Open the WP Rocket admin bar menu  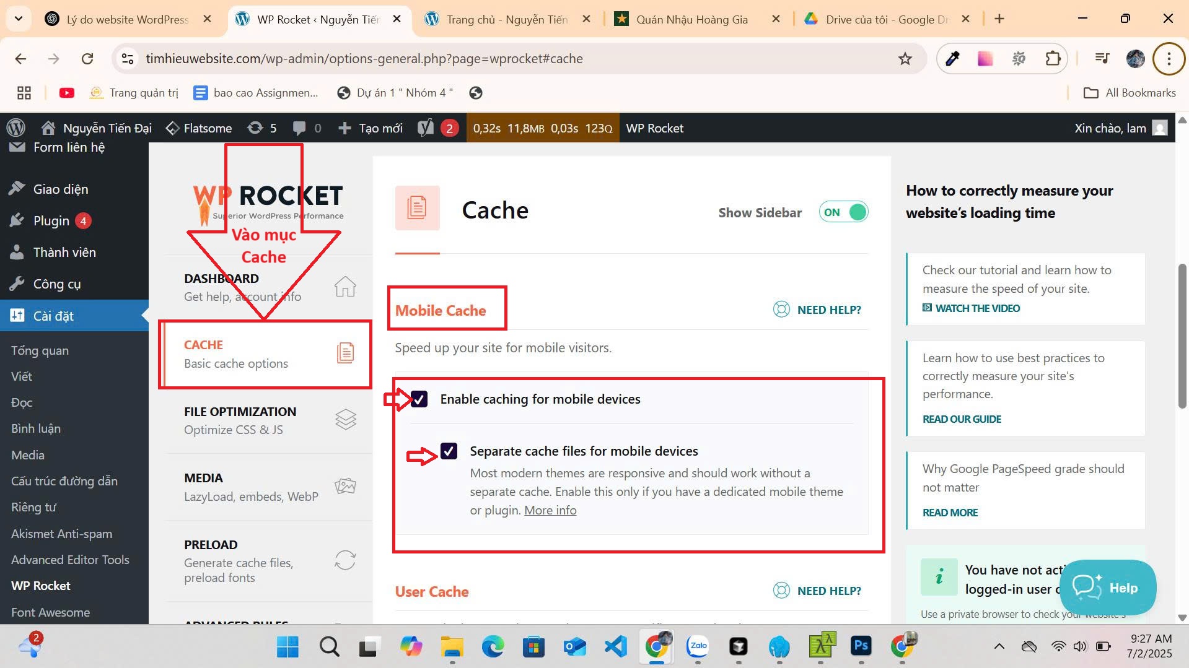pyautogui.click(x=654, y=128)
